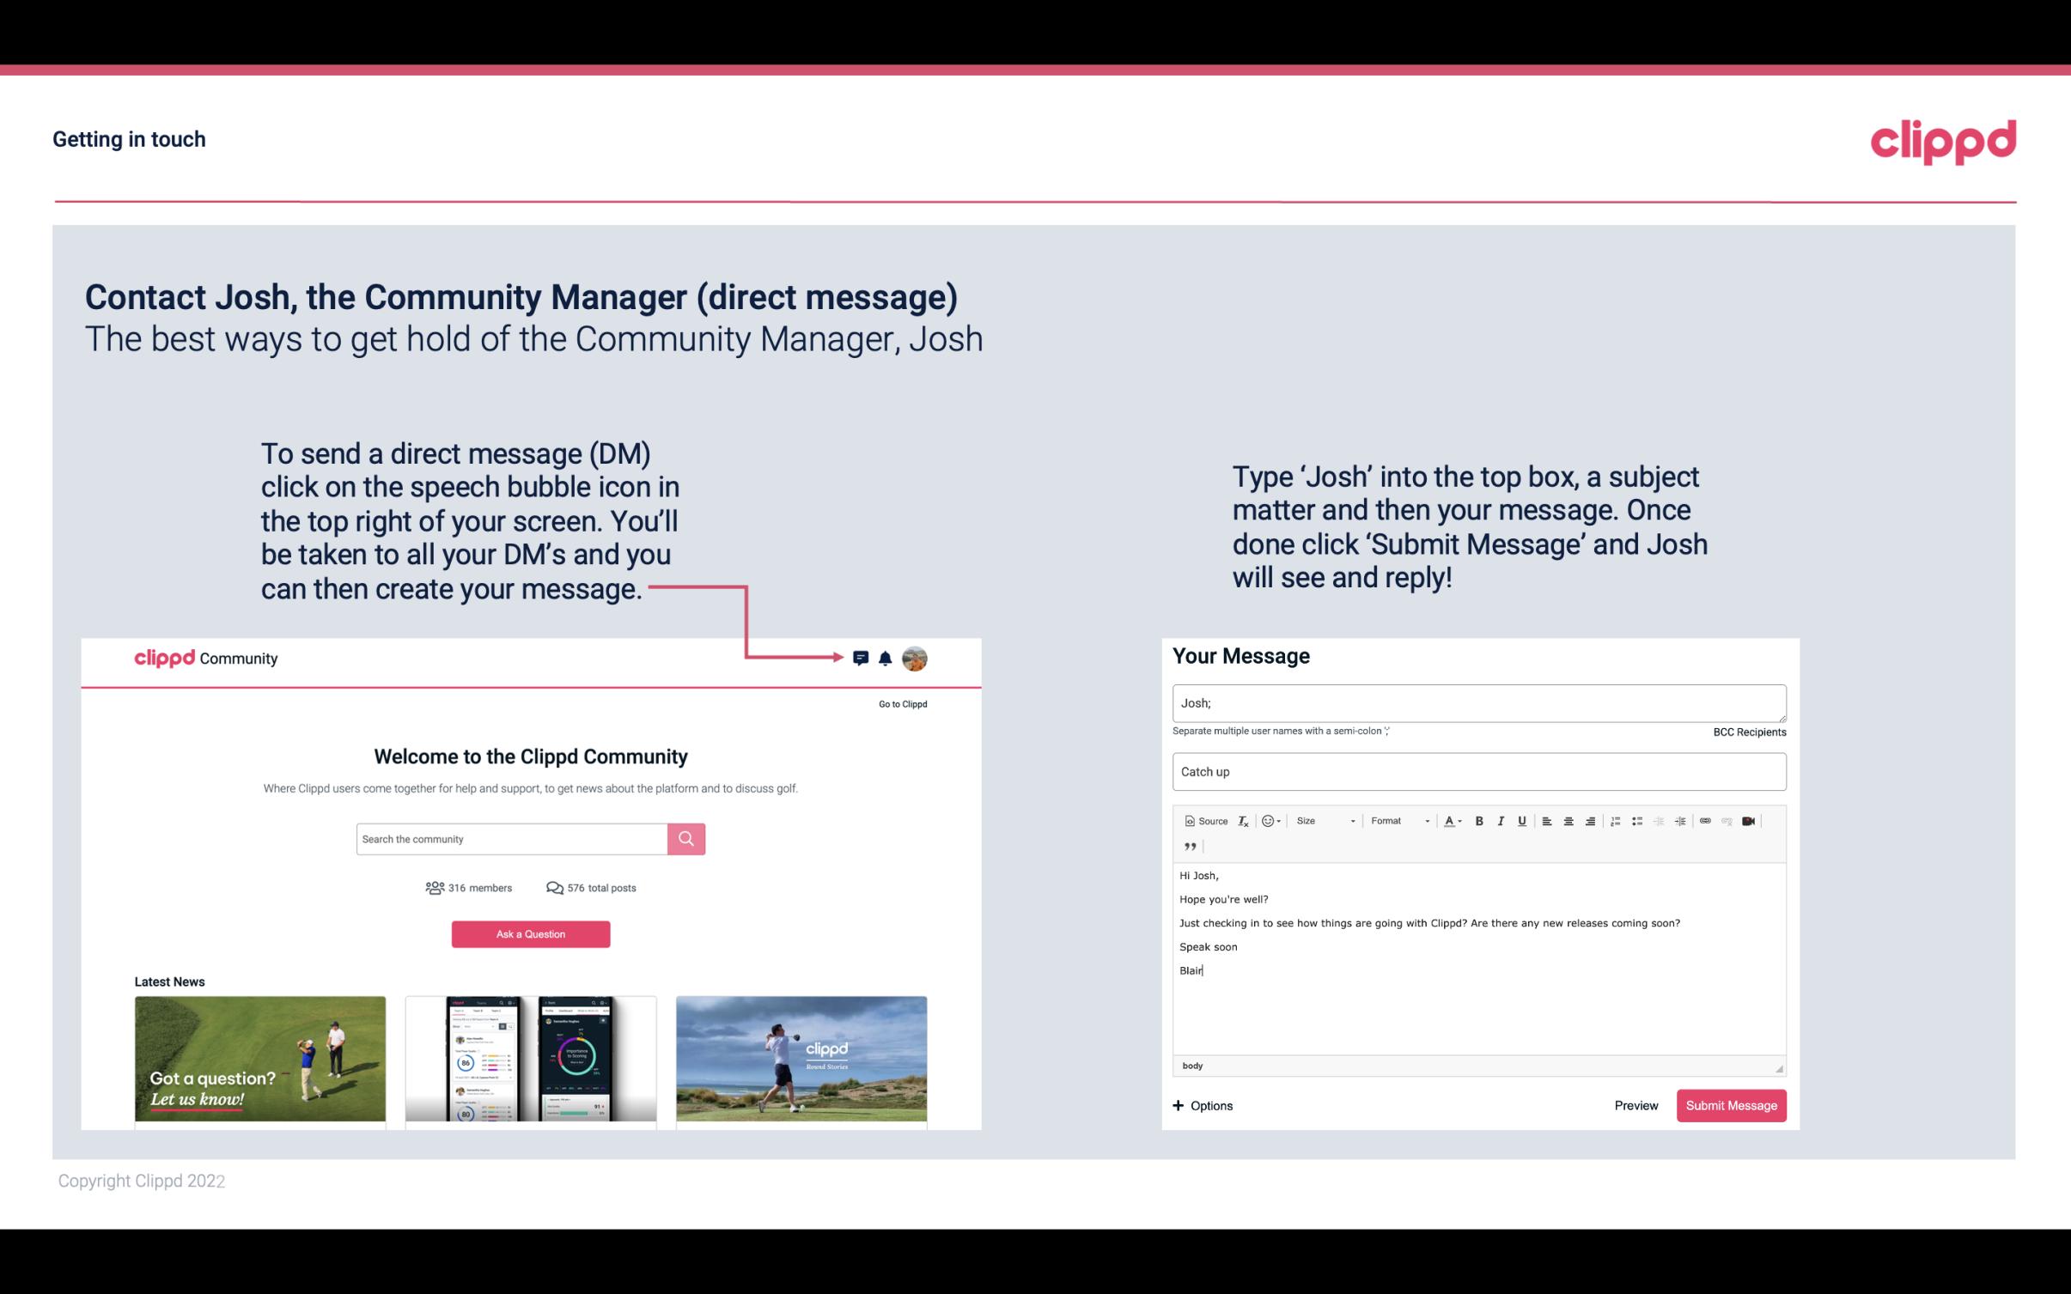This screenshot has width=2071, height=1294.
Task: Click the speech bubble DM icon
Action: tap(862, 659)
